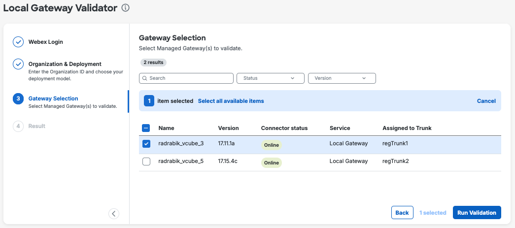Click the Back button

[402, 213]
